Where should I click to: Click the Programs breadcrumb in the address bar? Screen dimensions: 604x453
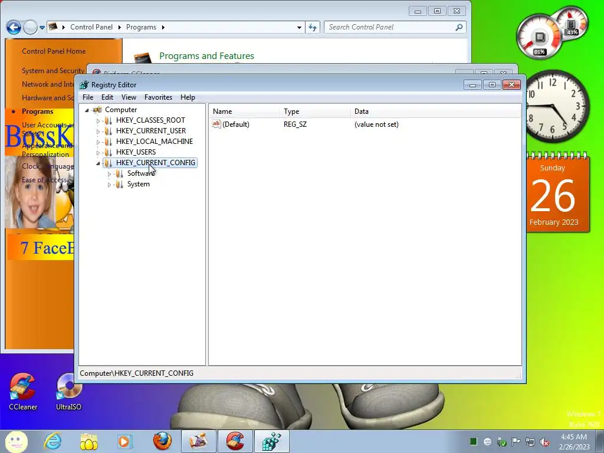click(x=141, y=27)
